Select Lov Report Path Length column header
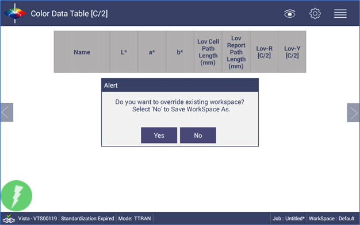Image resolution: width=360 pixels, height=225 pixels. tap(236, 52)
